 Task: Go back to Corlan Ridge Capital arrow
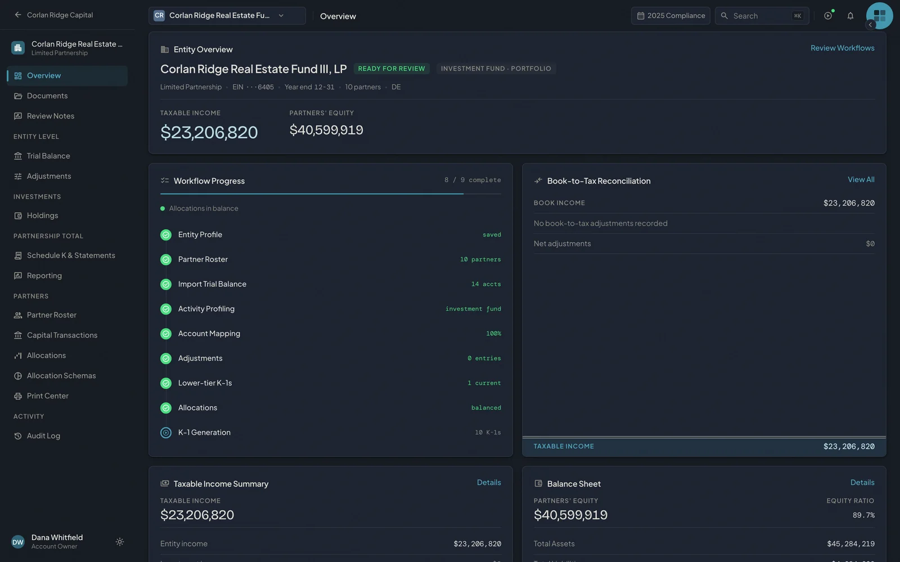(x=18, y=15)
